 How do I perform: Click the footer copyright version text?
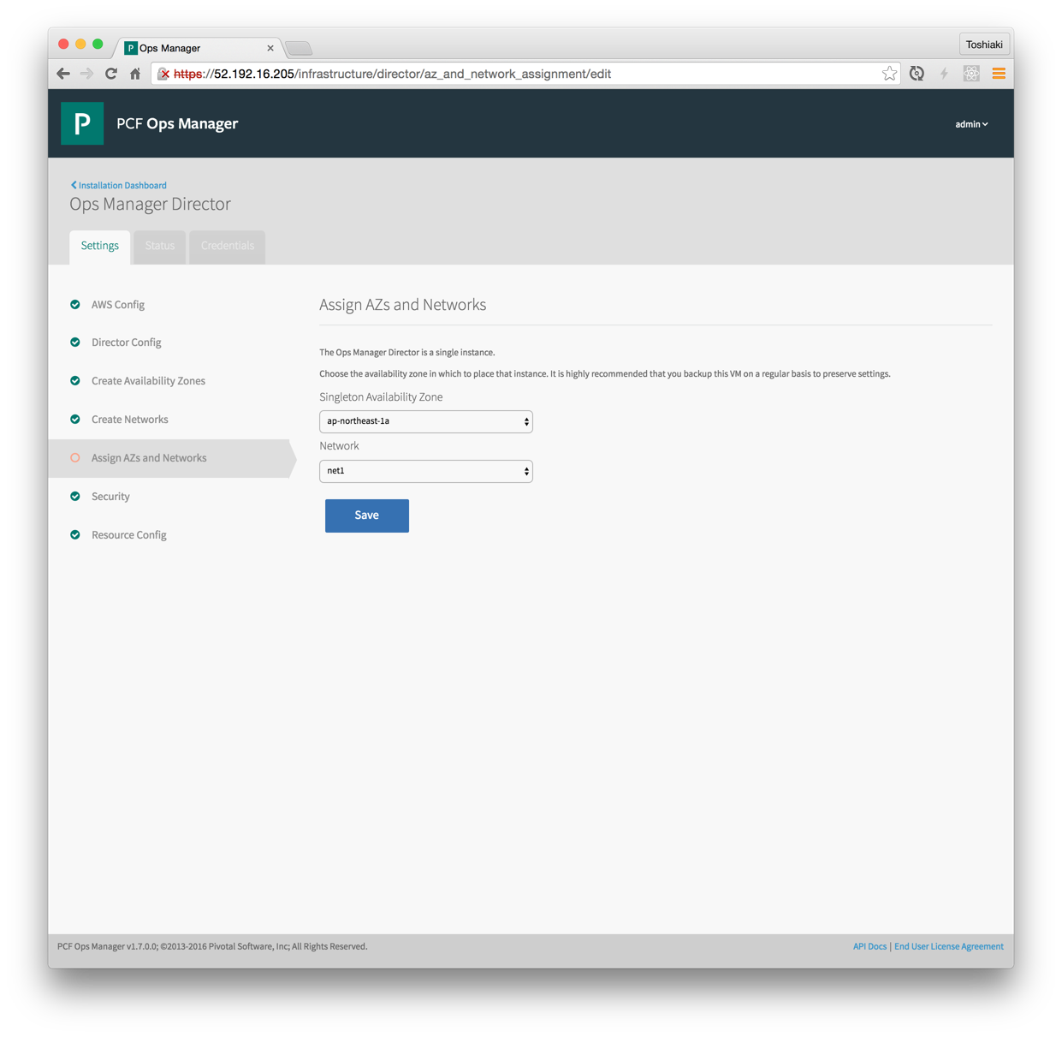pos(212,946)
